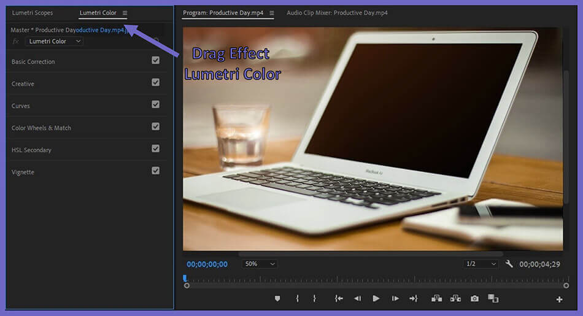Click the right end of the zoom bar
The width and height of the screenshot is (583, 316).
[x=566, y=285]
